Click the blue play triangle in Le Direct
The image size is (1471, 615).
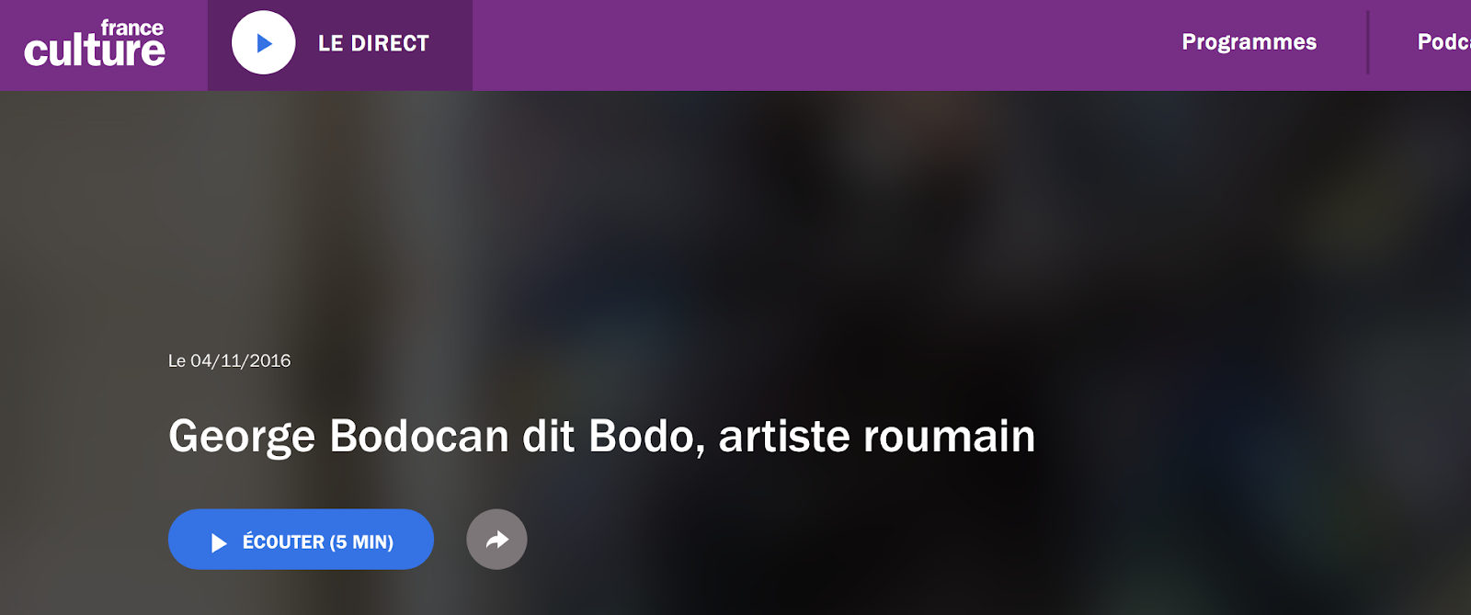coord(265,43)
